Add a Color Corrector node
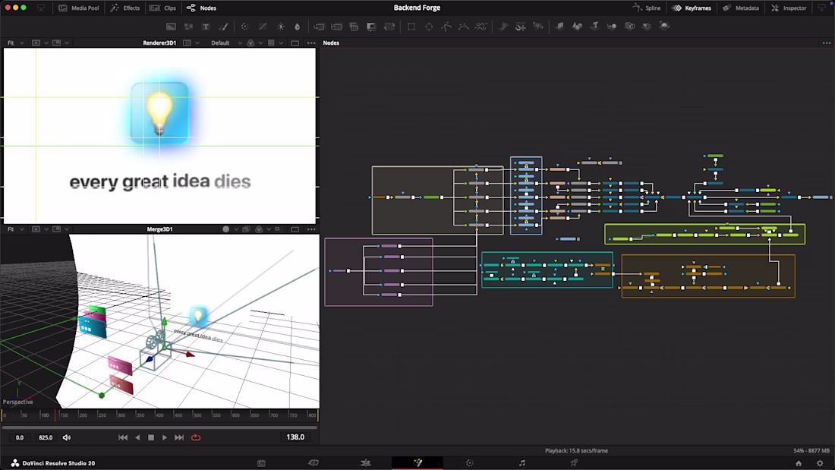Image resolution: width=835 pixels, height=470 pixels. pos(244,26)
